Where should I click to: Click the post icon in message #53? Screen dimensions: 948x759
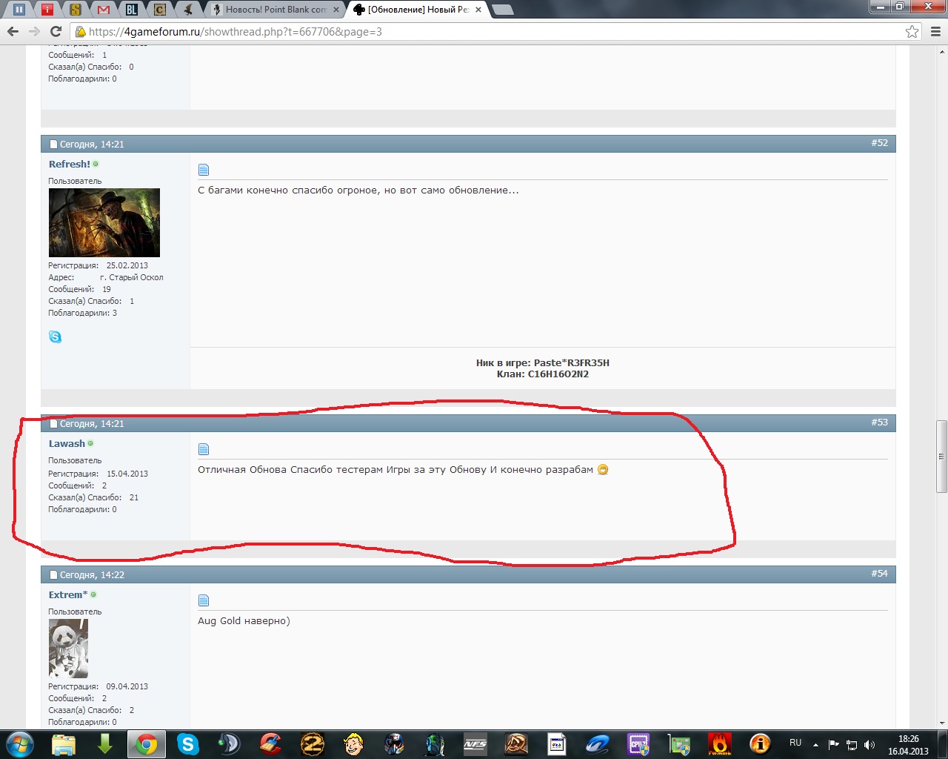[204, 449]
